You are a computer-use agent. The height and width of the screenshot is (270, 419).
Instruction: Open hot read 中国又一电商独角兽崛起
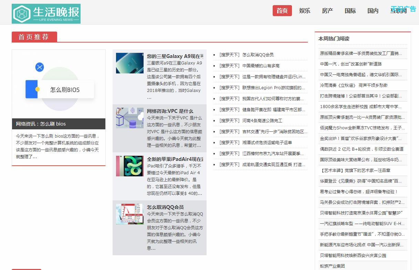click(x=361, y=74)
